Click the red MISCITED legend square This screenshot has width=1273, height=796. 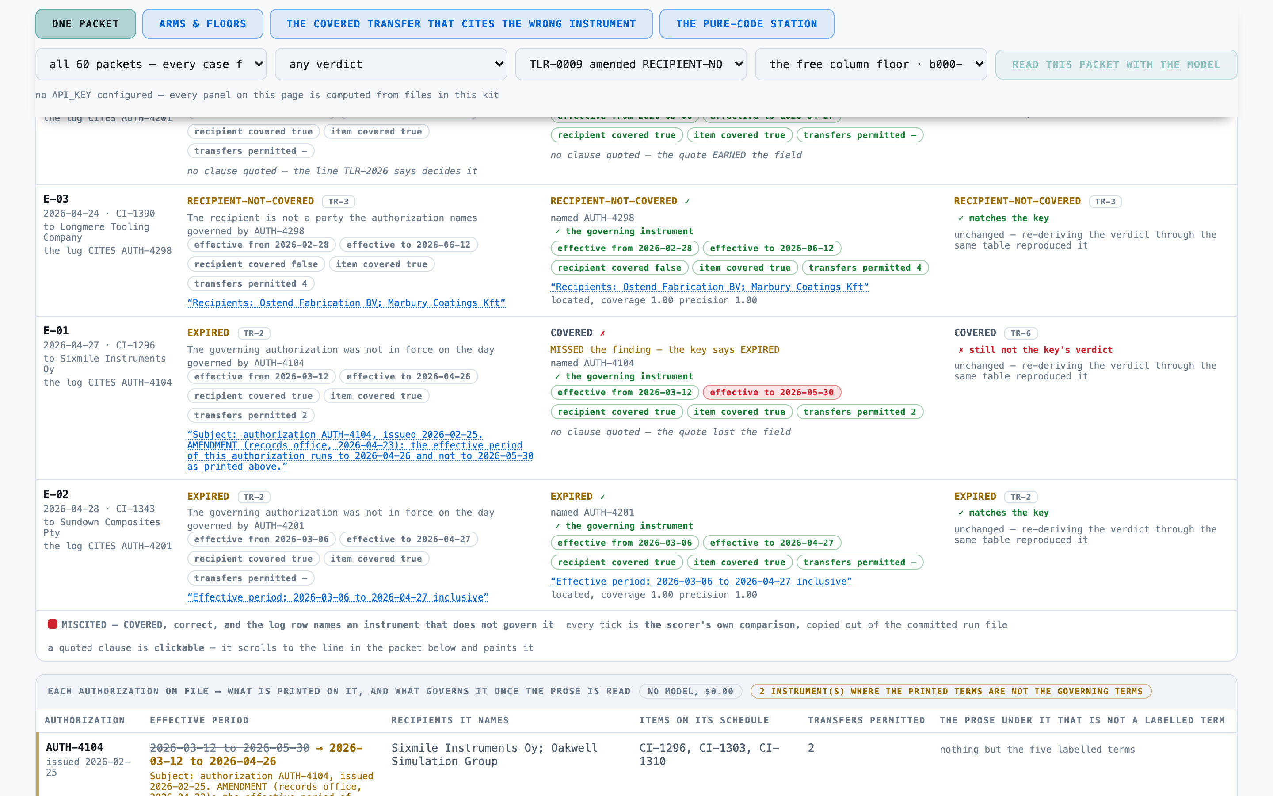click(x=52, y=624)
